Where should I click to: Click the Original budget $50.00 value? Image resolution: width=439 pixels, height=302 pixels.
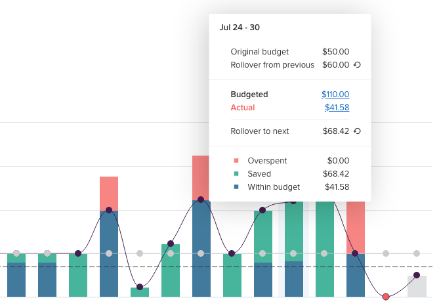335,52
